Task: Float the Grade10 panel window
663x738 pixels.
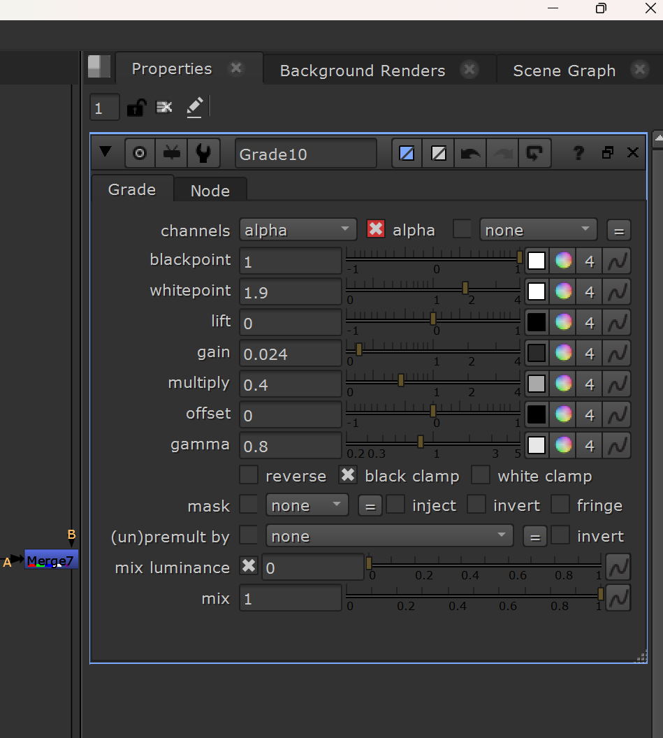Action: [x=608, y=152]
